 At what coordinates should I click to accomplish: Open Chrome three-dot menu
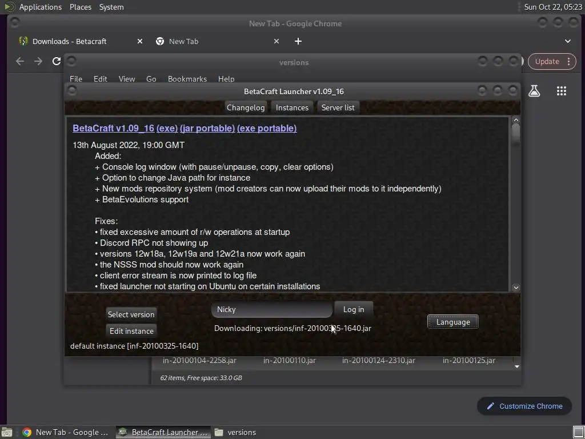tap(568, 62)
